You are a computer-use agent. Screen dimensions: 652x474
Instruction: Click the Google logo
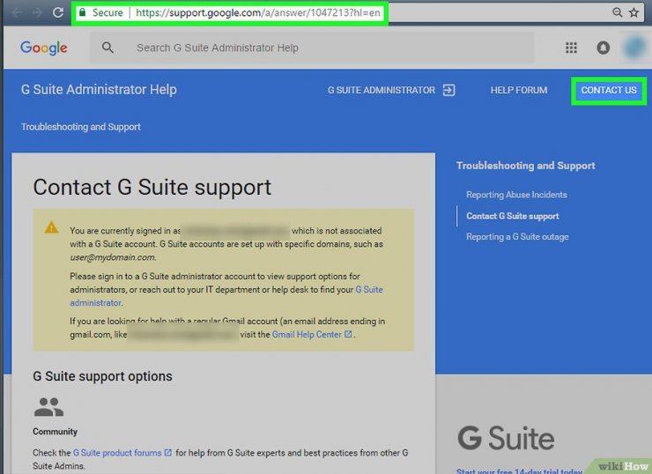(x=44, y=48)
